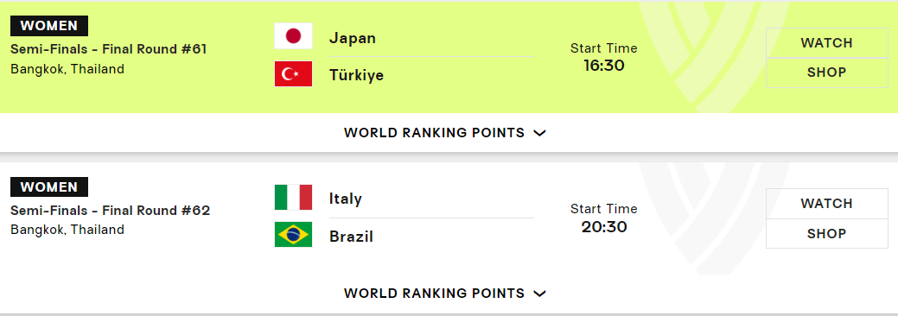The width and height of the screenshot is (898, 316).
Task: Watch the Japan vs Türkiye semi-final
Action: [x=826, y=43]
